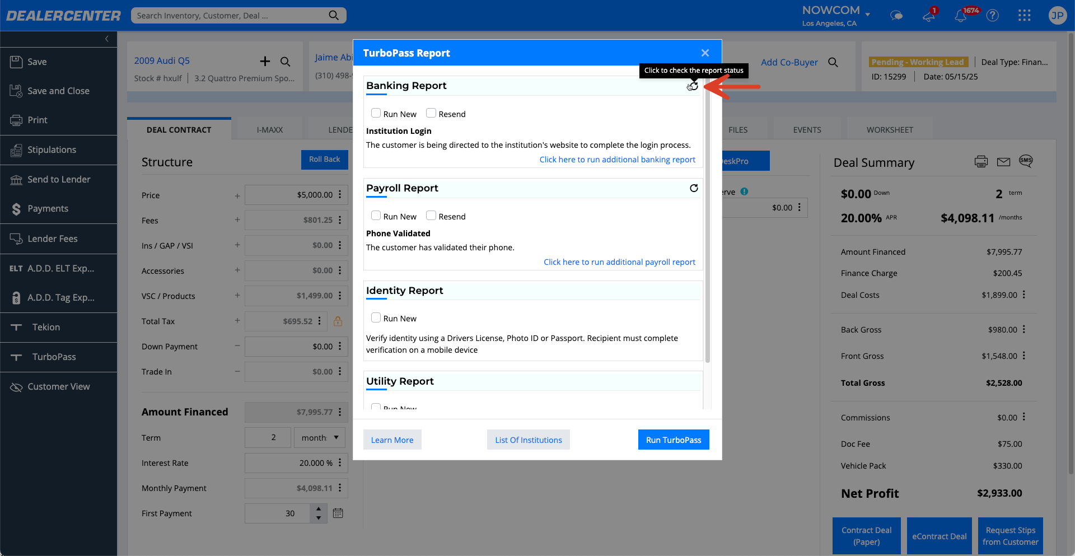
Task: Click the Save and Close sidebar icon
Action: (16, 91)
